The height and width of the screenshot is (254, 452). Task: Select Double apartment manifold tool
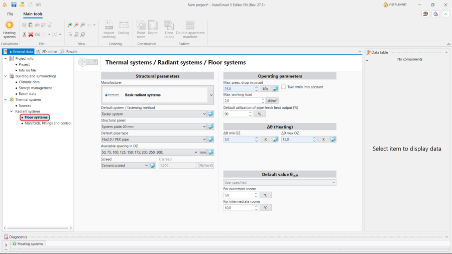click(190, 30)
